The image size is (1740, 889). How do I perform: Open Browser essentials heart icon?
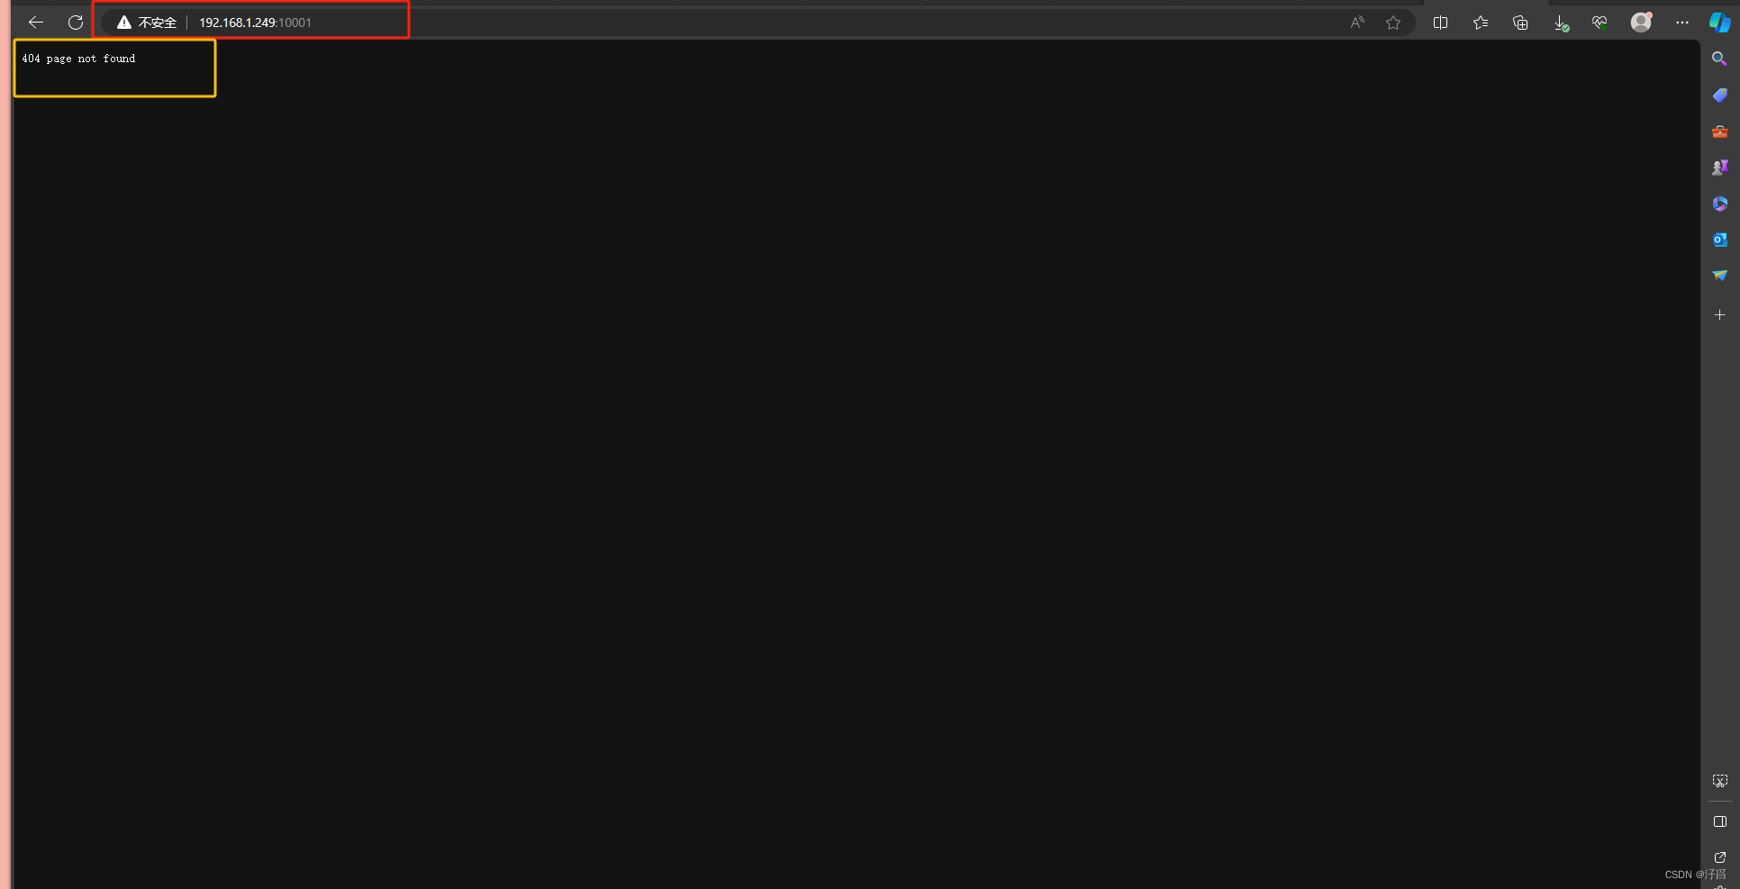coord(1600,23)
